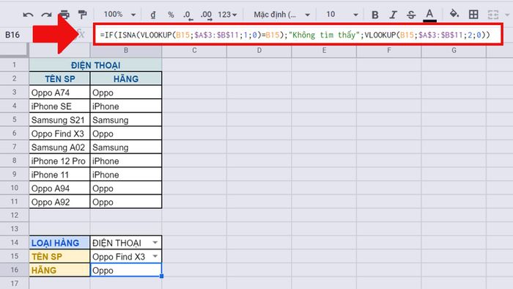Screen dimensions: 513x289
Task: Select row 12 header
Action: 15,216
